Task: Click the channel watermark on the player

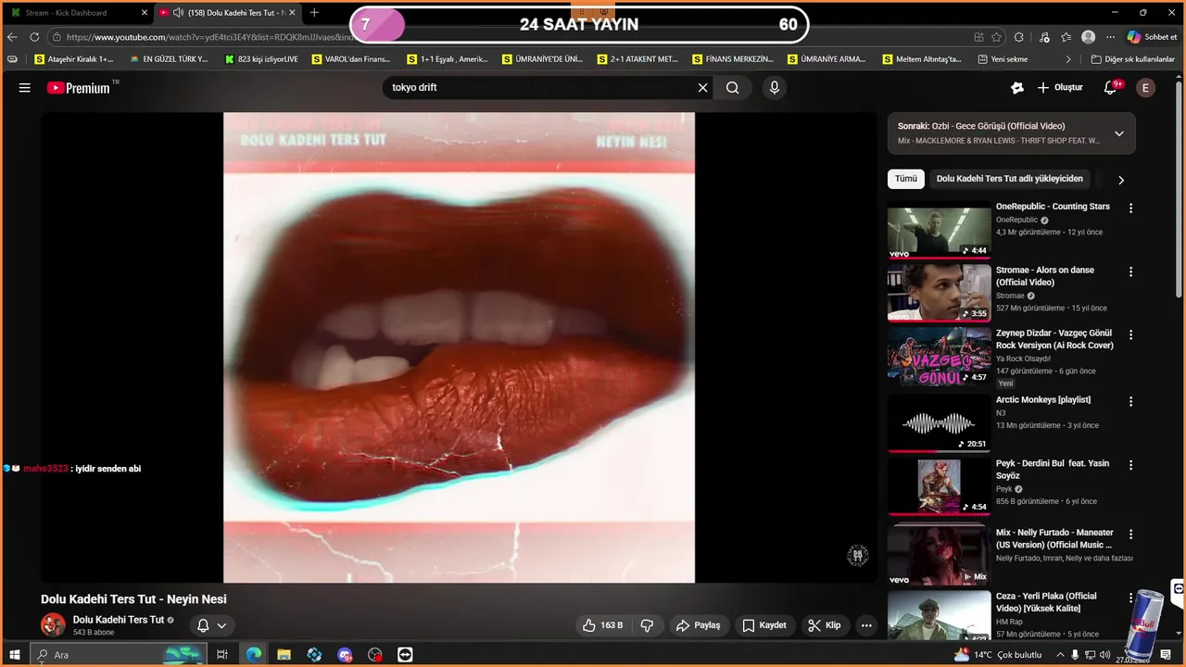Action: click(858, 555)
